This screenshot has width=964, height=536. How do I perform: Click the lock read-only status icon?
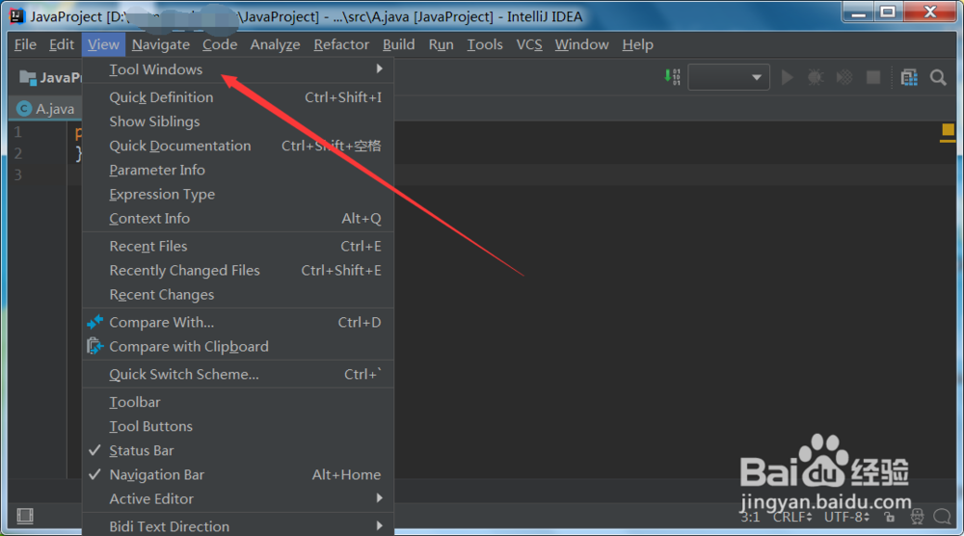(889, 517)
